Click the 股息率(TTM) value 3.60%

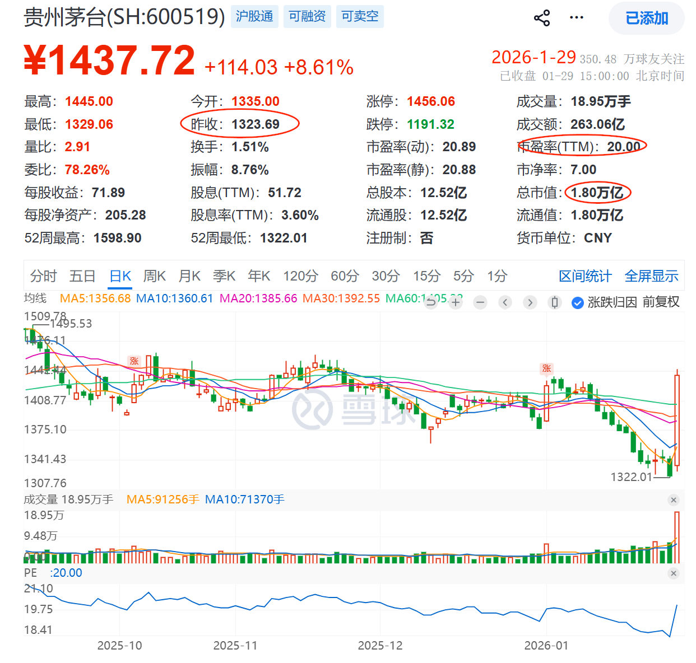tap(300, 215)
